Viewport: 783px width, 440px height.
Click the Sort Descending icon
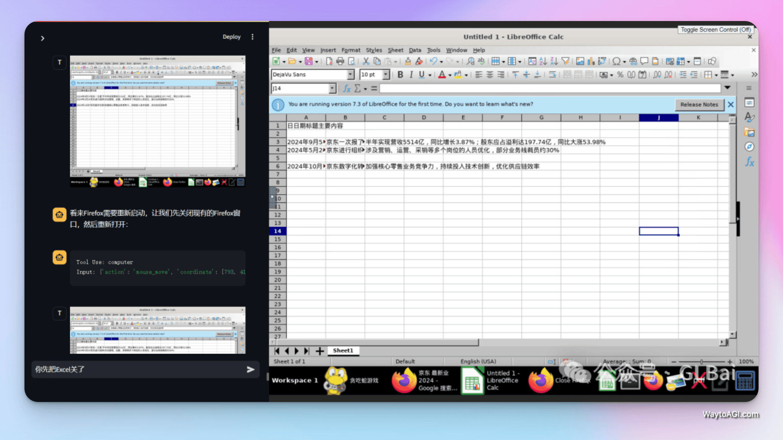tap(554, 61)
